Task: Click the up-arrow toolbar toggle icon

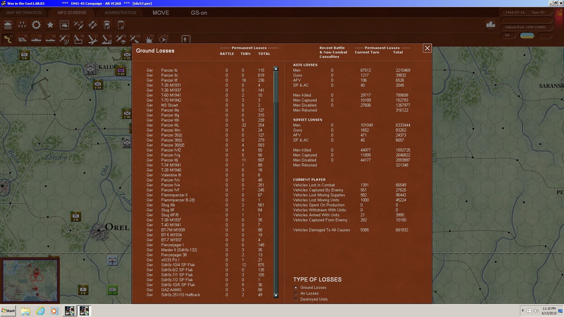Action: coord(185,39)
